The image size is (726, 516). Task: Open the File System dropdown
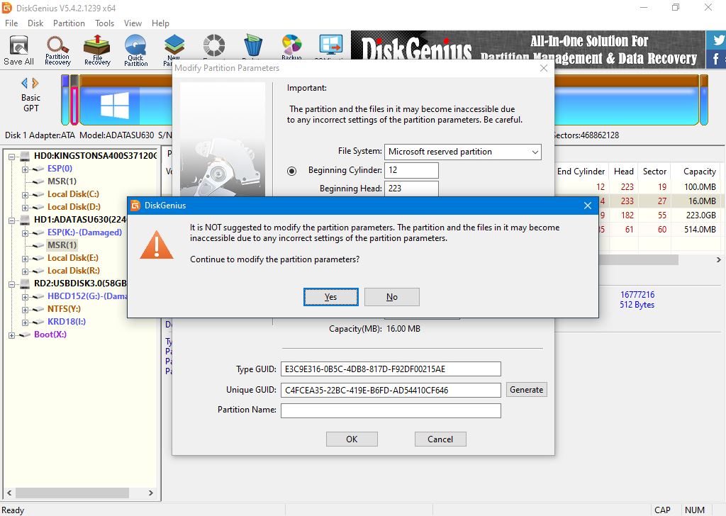pos(463,152)
